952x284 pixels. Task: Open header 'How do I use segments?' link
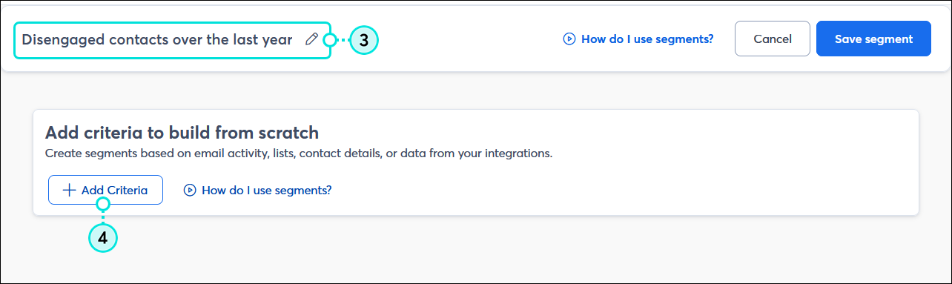click(638, 39)
